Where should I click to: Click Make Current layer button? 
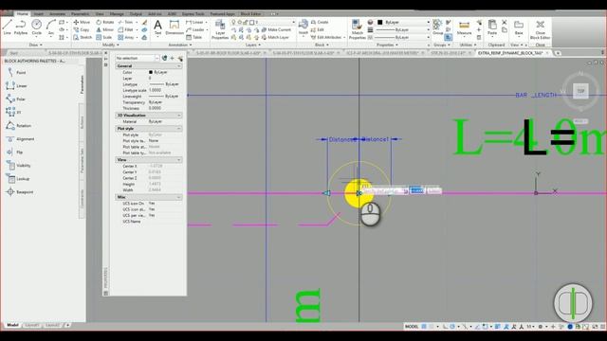tap(276, 29)
